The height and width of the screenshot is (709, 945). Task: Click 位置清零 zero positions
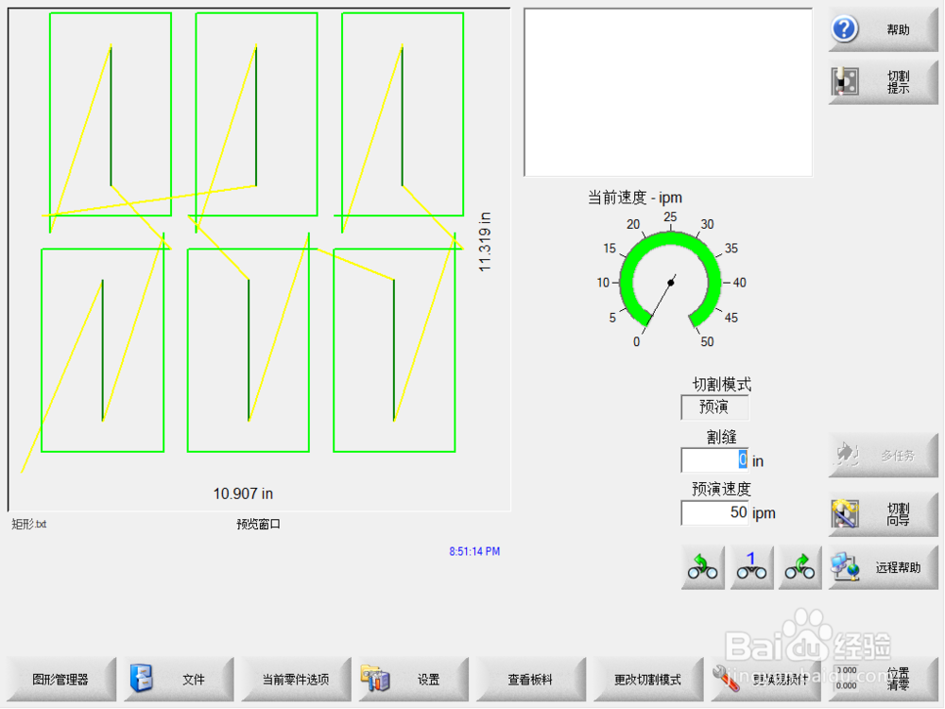pos(884,680)
